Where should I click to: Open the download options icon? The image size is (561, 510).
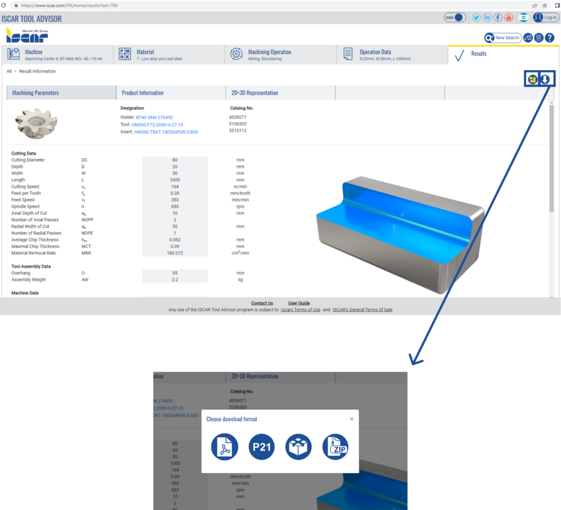(x=545, y=78)
